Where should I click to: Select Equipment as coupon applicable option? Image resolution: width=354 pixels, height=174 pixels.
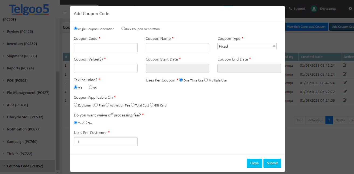[75, 105]
